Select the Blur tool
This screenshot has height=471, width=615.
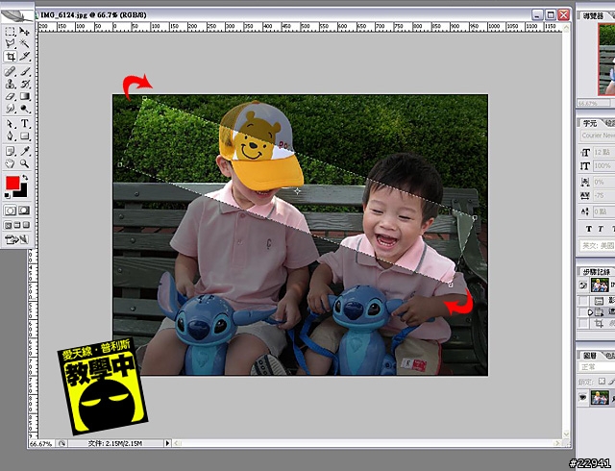point(11,109)
